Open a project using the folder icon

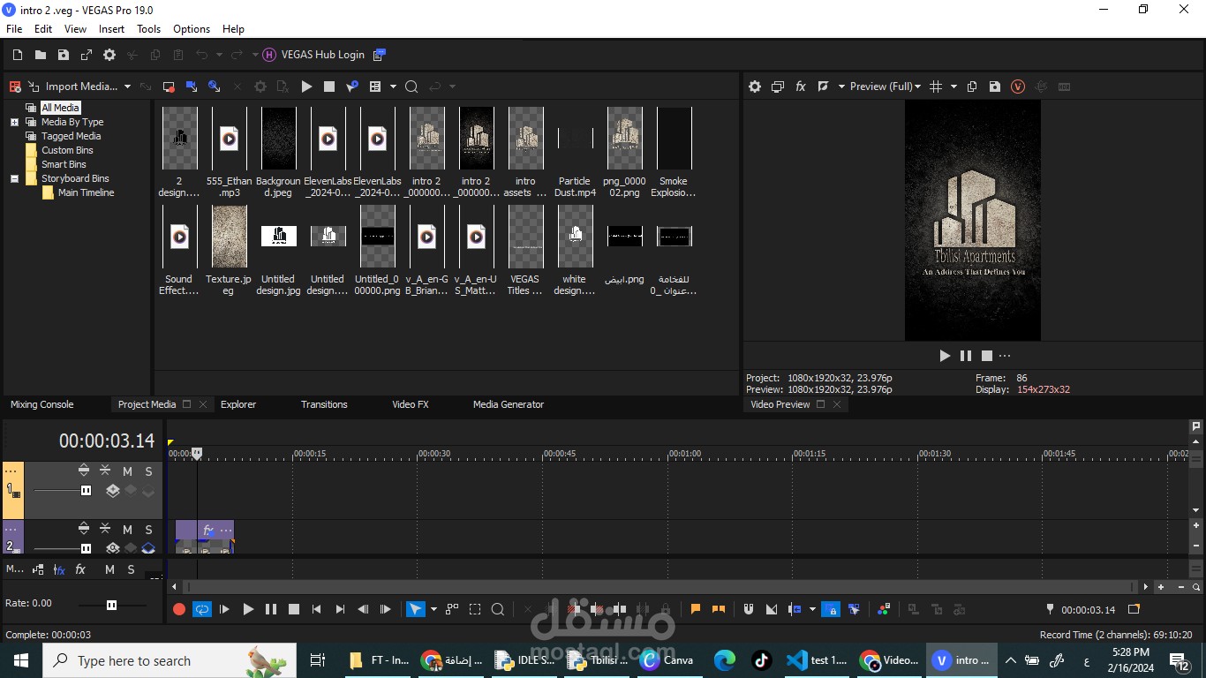(x=41, y=55)
